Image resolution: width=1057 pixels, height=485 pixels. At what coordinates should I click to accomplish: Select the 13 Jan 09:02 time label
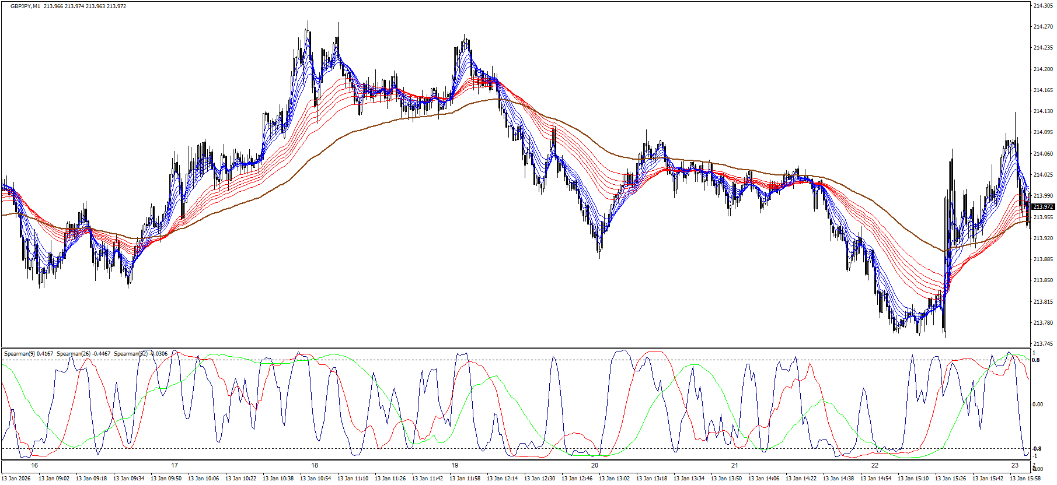point(54,479)
